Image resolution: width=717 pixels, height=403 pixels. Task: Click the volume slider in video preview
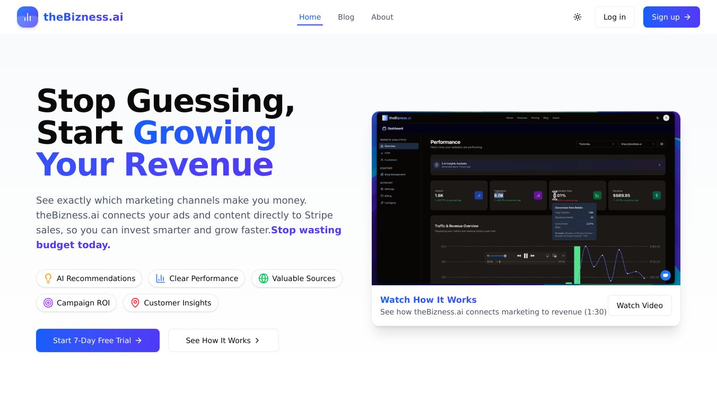499,256
